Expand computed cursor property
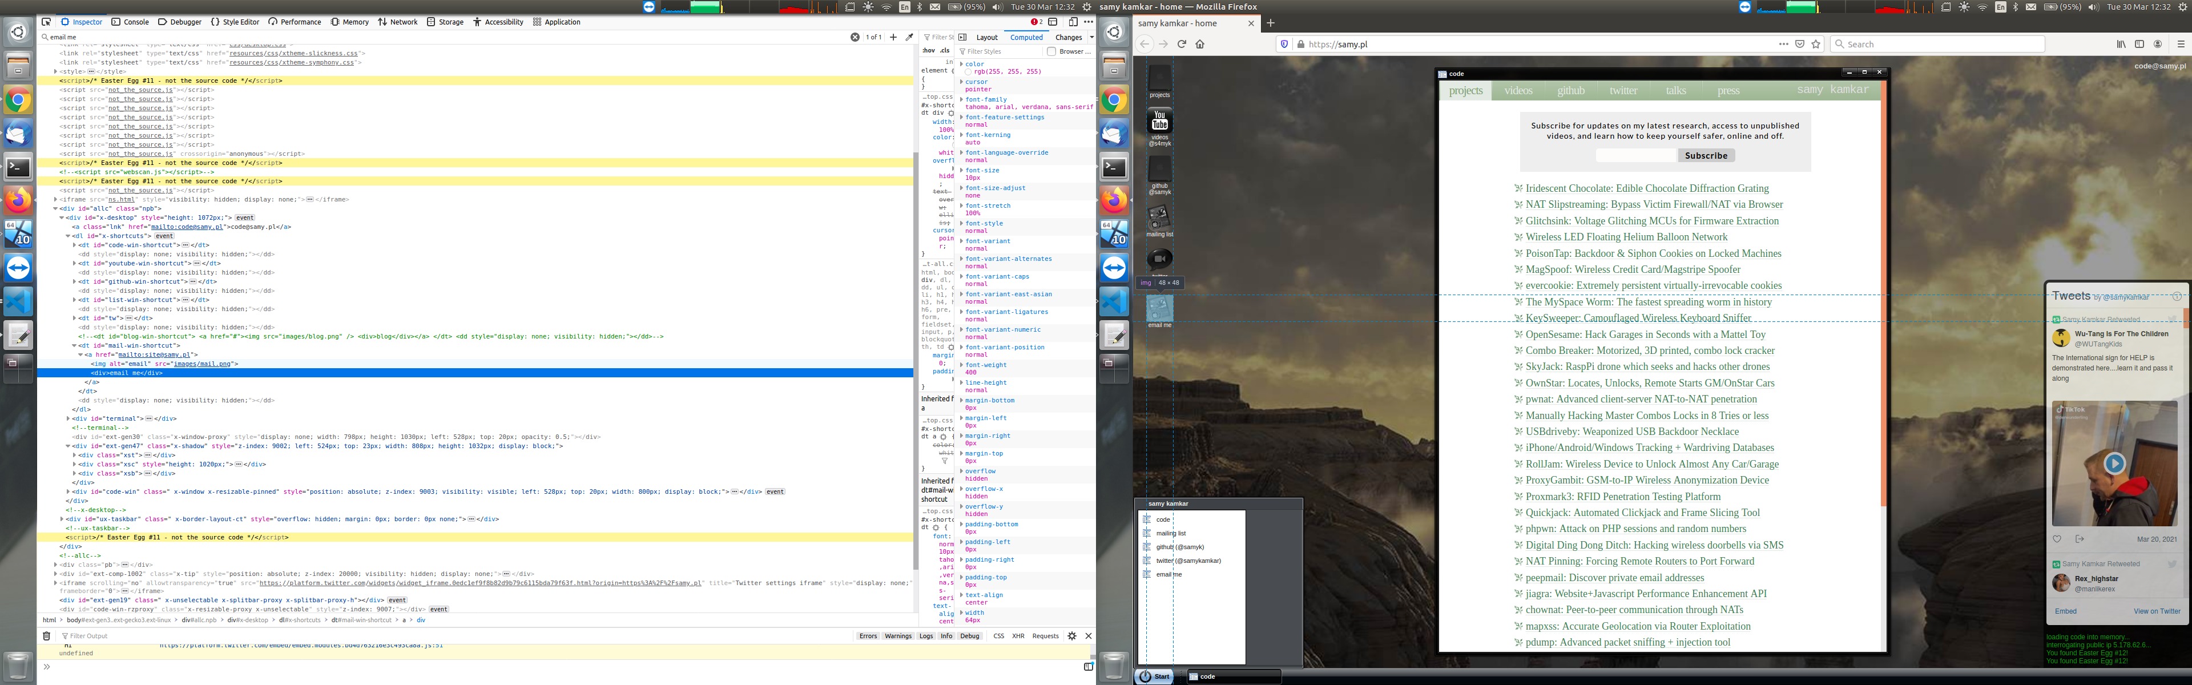Image resolution: width=2192 pixels, height=685 pixels. pos(961,82)
